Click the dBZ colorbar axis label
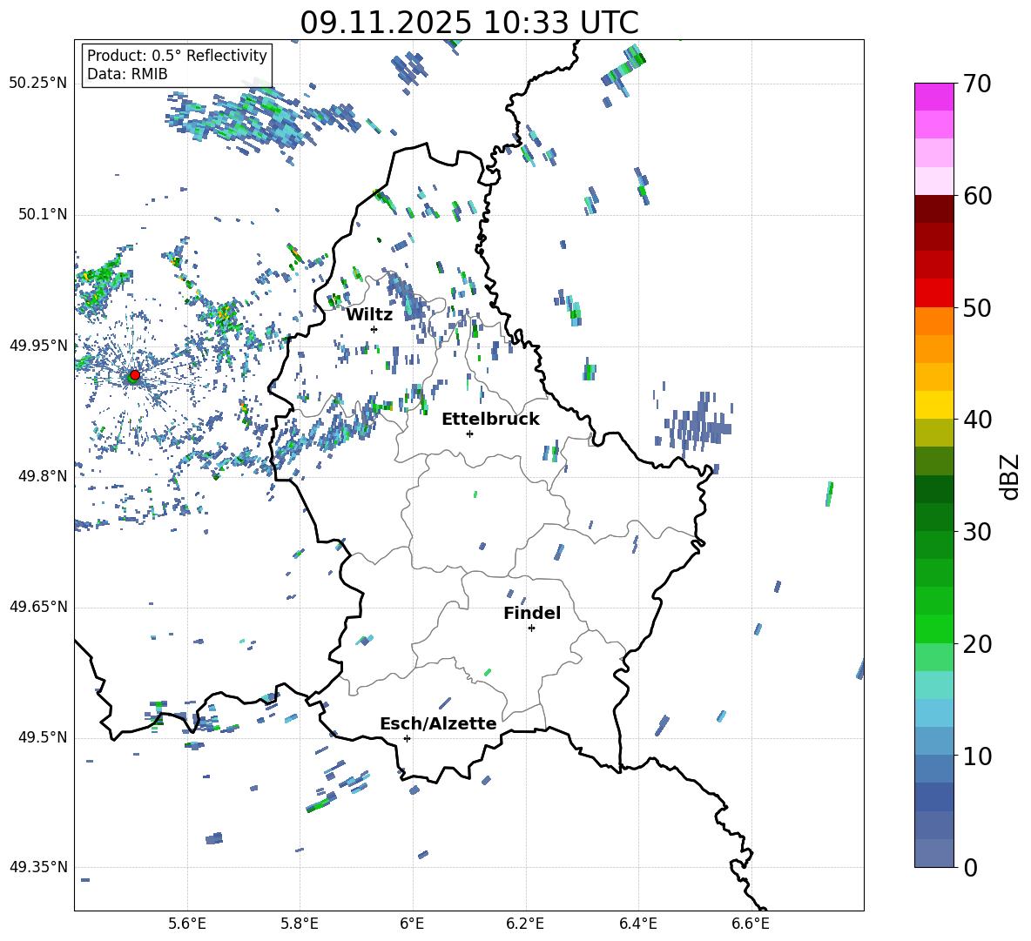 coord(1011,477)
